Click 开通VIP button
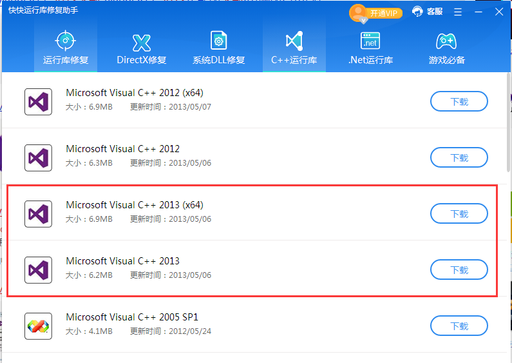The height and width of the screenshot is (363, 512). pyautogui.click(x=384, y=13)
